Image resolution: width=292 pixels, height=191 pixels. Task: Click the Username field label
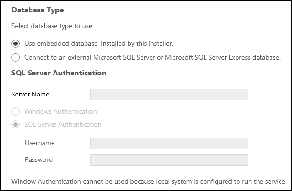pos(40,143)
